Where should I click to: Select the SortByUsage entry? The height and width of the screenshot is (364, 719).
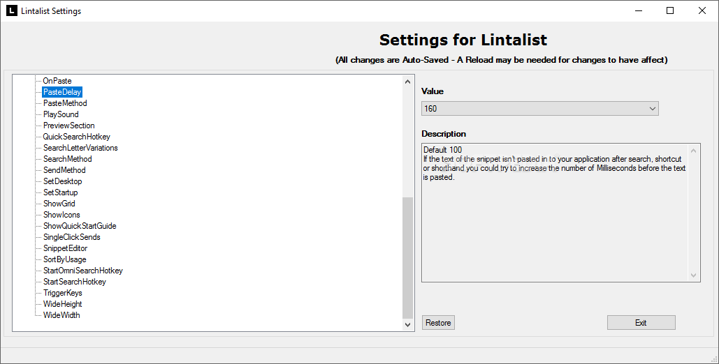click(64, 259)
